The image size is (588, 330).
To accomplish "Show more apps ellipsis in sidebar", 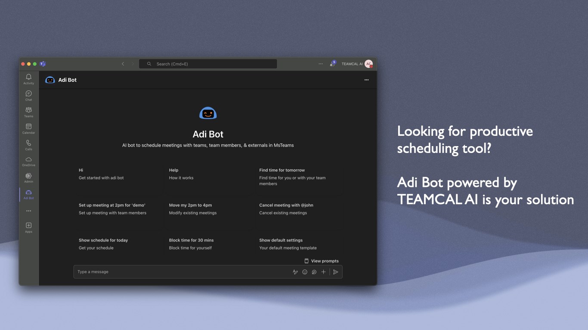I will (x=28, y=211).
